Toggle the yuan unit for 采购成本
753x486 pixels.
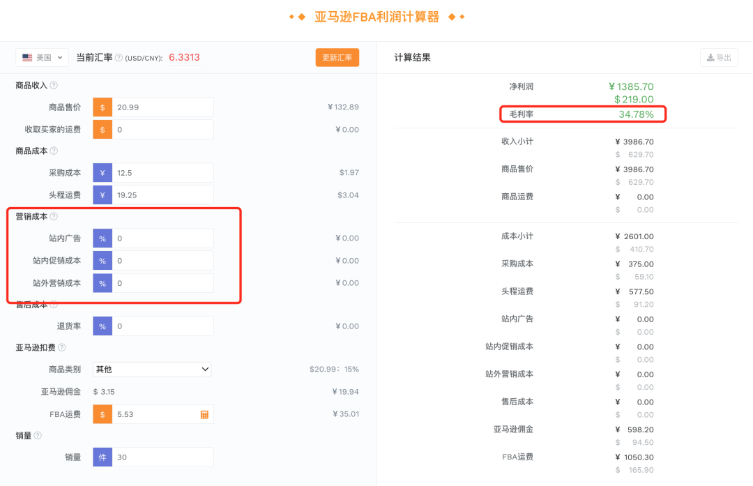(x=102, y=173)
